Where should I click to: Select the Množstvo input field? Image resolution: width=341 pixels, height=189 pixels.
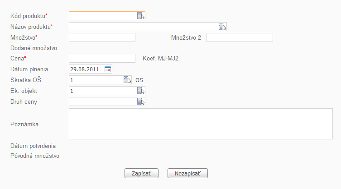click(x=102, y=37)
